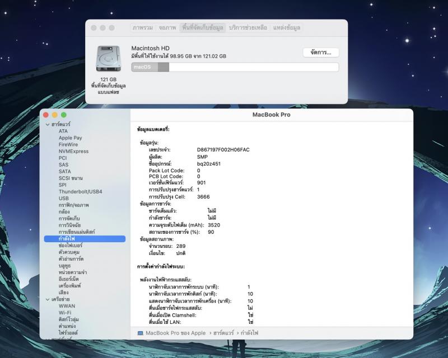Image resolution: width=448 pixels, height=358 pixels.
Task: Collapse the เครือข่าย section in sidebar
Action: 47,299
